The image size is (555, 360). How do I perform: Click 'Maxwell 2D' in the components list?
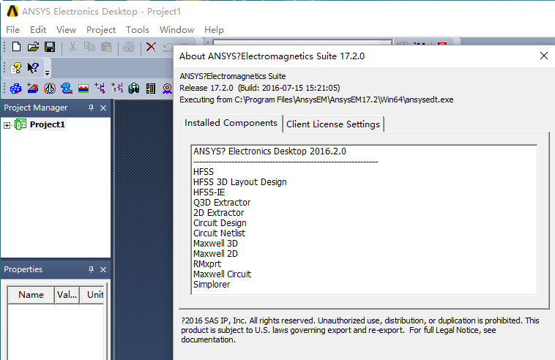215,254
